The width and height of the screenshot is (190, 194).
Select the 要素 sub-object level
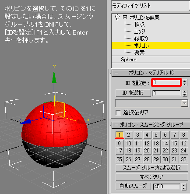tap(139, 53)
